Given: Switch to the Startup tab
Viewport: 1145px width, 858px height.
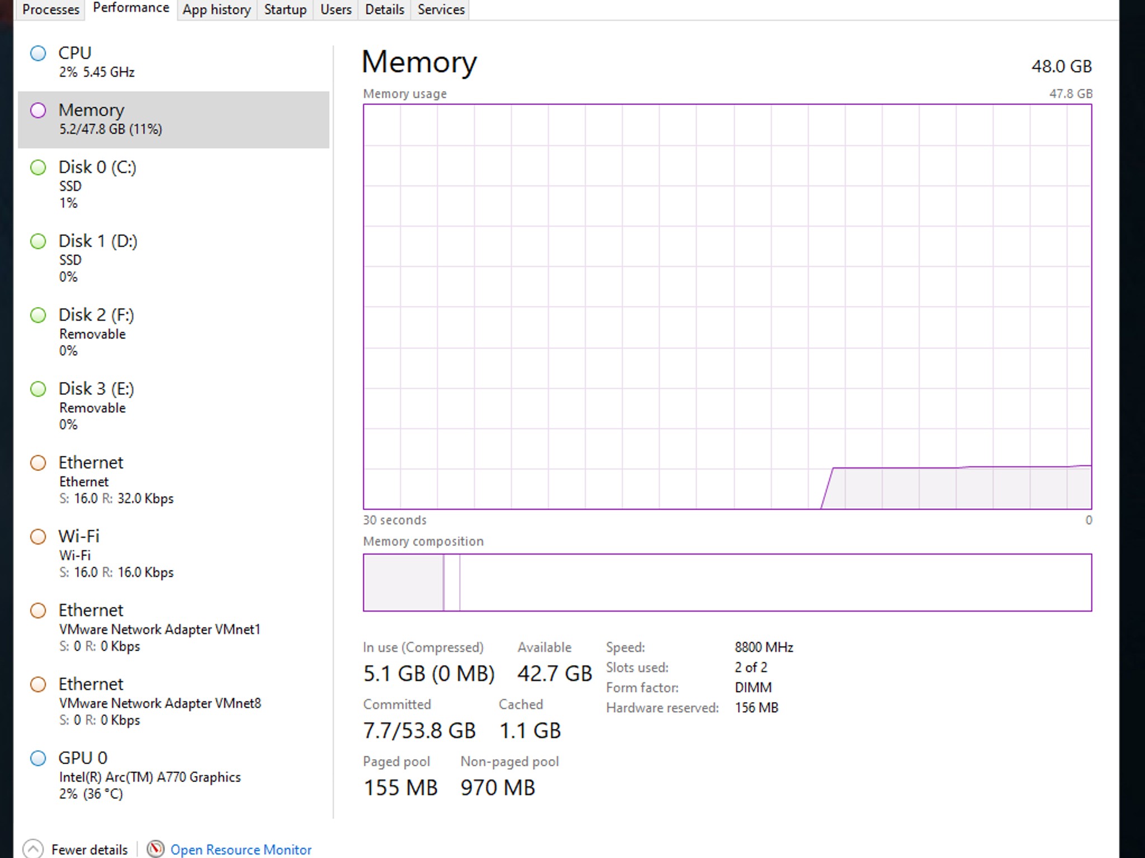Looking at the screenshot, I should pyautogui.click(x=285, y=9).
